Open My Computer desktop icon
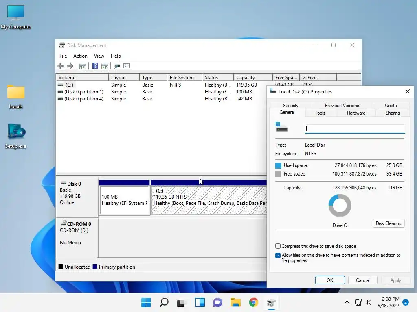 (x=16, y=17)
